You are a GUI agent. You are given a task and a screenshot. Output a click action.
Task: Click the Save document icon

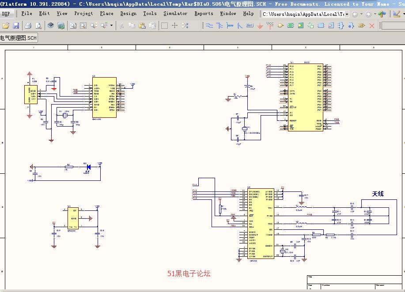click(16, 26)
